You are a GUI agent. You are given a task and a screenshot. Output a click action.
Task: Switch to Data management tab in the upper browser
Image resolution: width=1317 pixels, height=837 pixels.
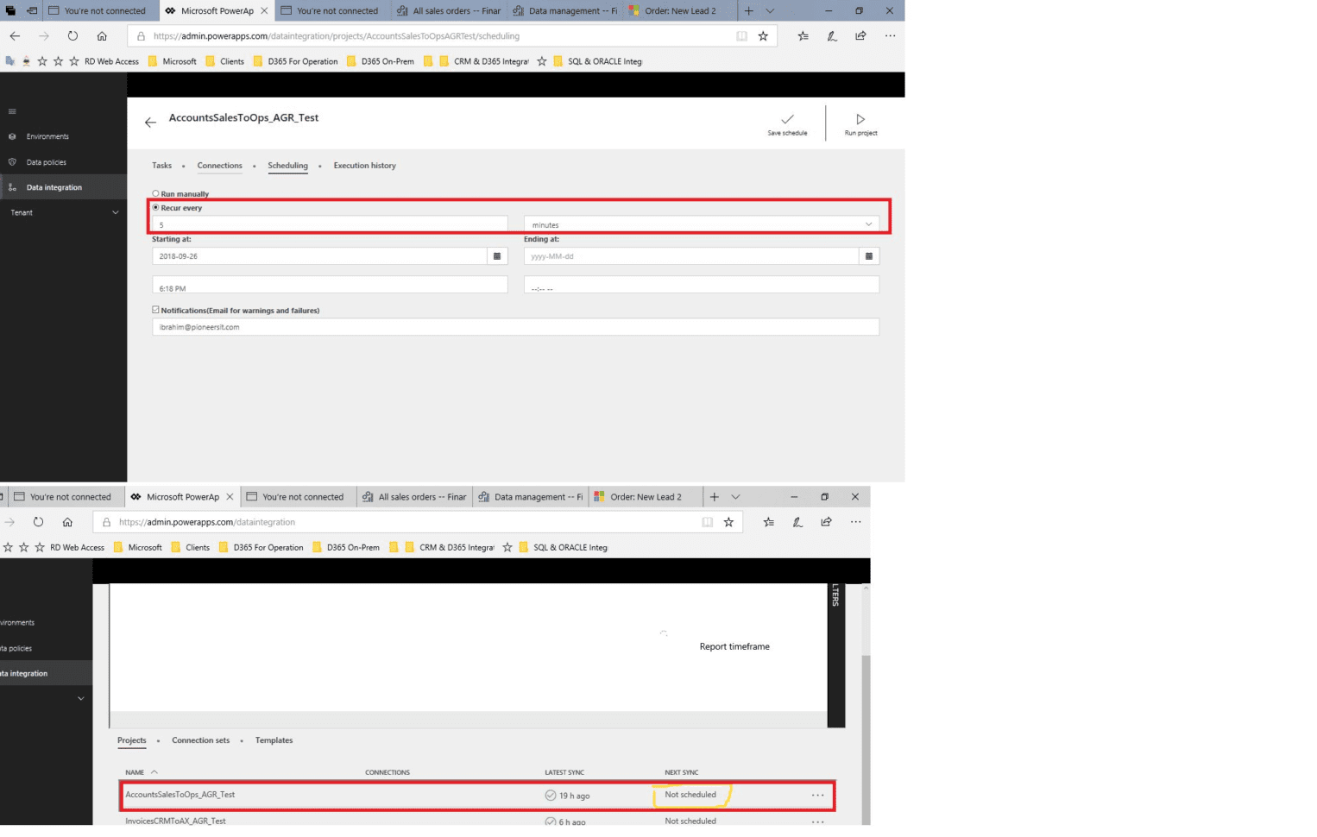[564, 11]
